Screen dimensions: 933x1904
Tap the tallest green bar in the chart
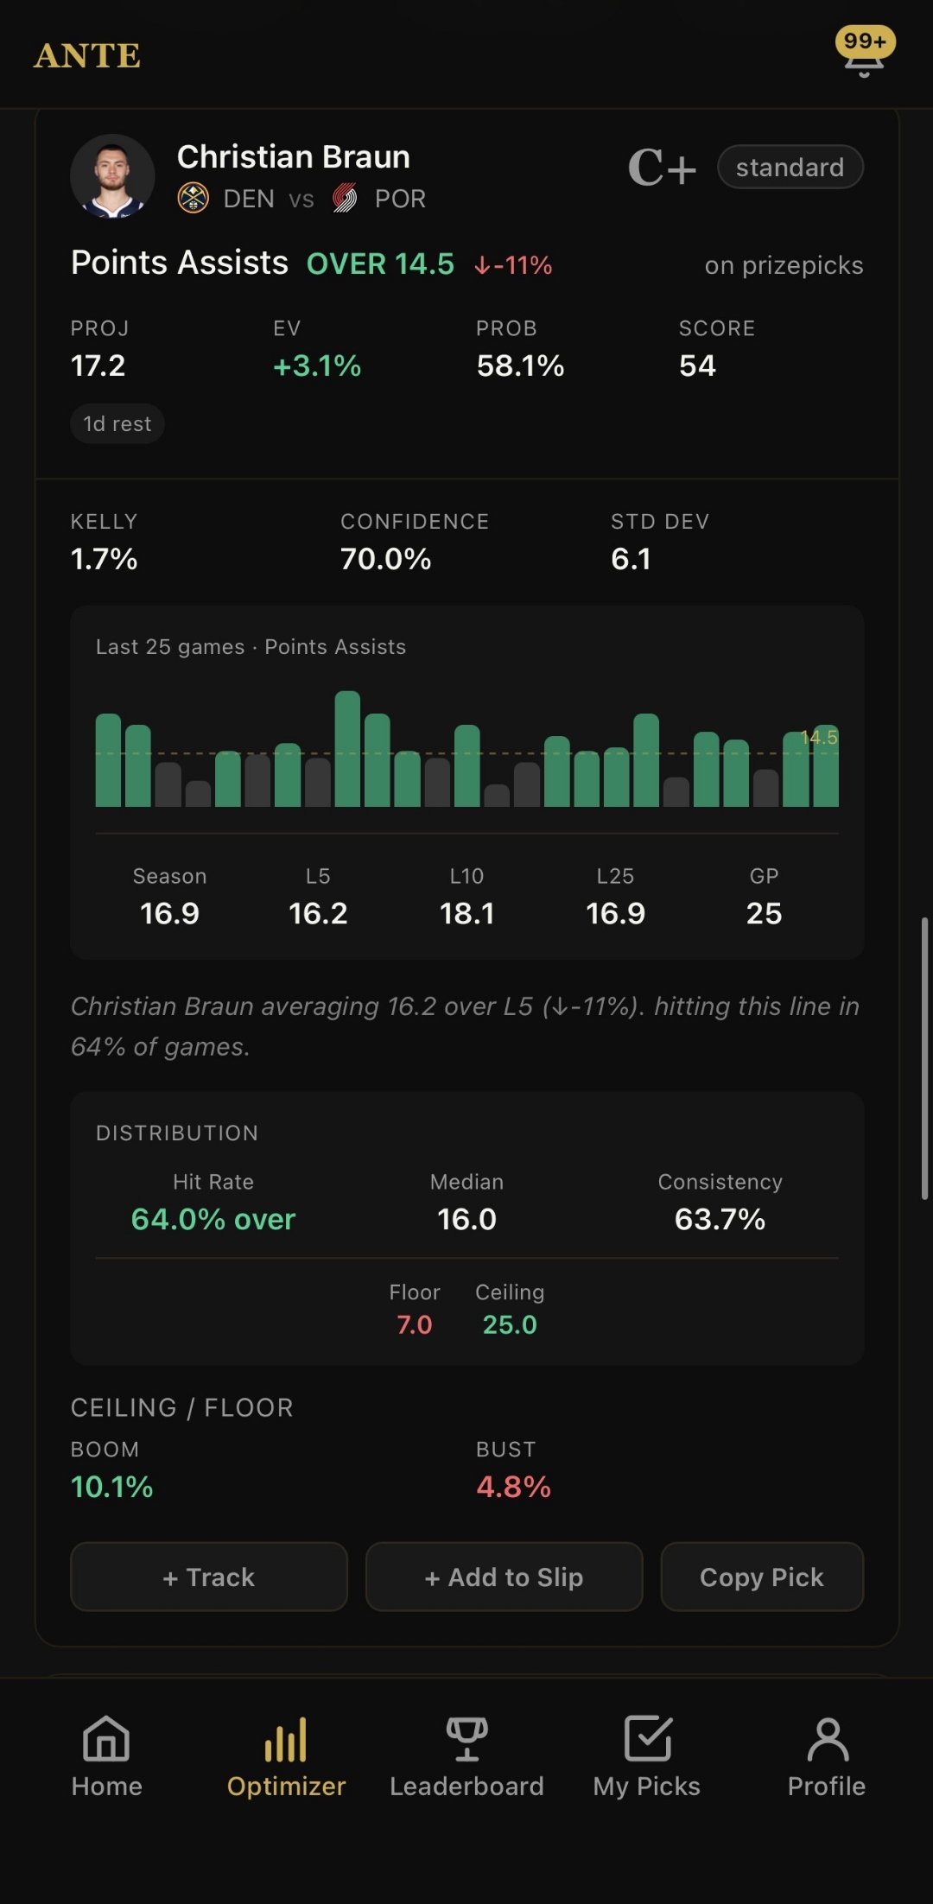349,747
